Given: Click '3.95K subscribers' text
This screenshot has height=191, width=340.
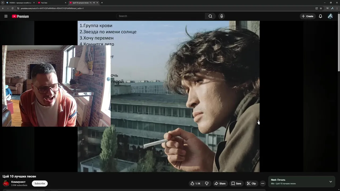Looking at the screenshot, I should (x=19, y=185).
